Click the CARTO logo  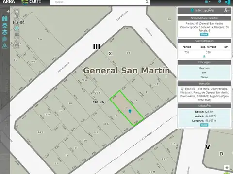(32, 2)
